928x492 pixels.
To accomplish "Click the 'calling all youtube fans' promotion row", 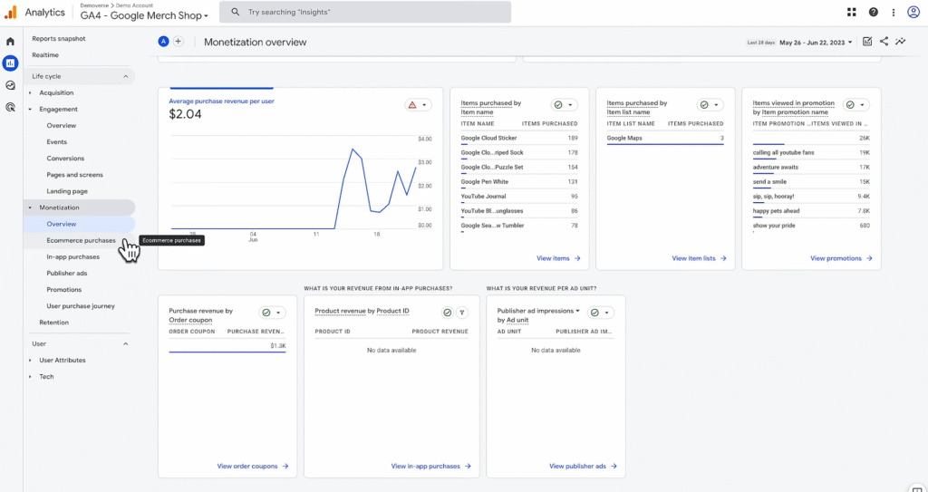I will coord(811,153).
